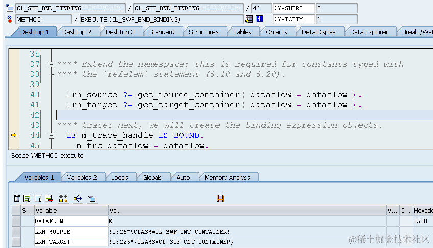Click the Hexadecimal column header
Viewport: 433px width, 248px height.
click(423, 210)
